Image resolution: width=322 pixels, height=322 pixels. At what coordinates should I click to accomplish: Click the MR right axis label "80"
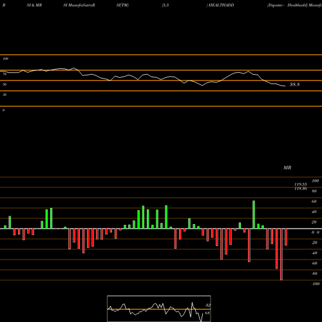click(314, 191)
